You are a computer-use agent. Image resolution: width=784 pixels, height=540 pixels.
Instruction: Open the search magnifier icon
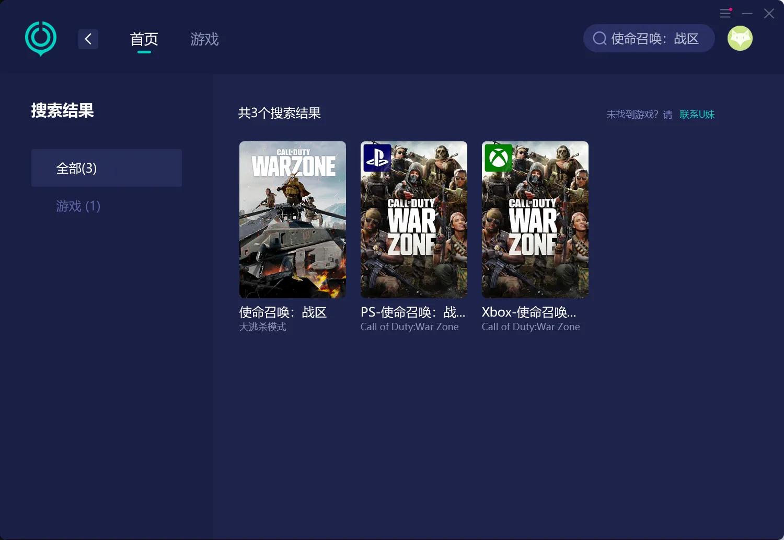599,38
